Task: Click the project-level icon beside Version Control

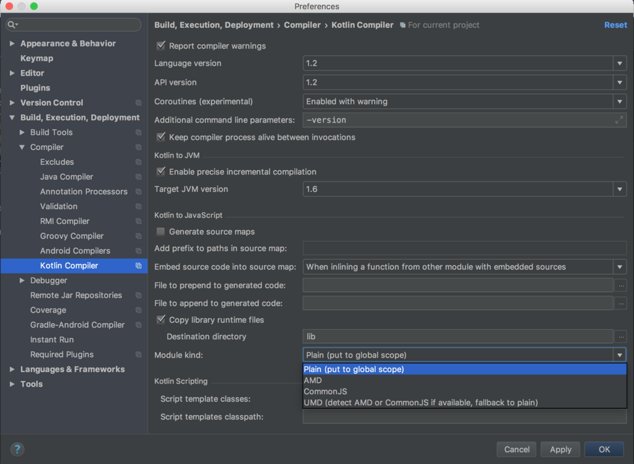Action: (x=138, y=103)
